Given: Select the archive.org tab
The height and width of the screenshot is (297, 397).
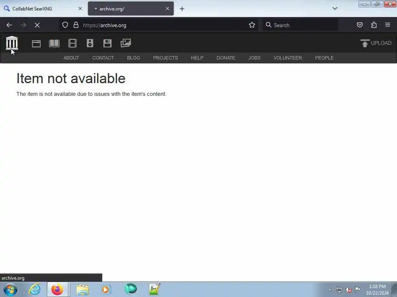Looking at the screenshot, I should pyautogui.click(x=131, y=9).
